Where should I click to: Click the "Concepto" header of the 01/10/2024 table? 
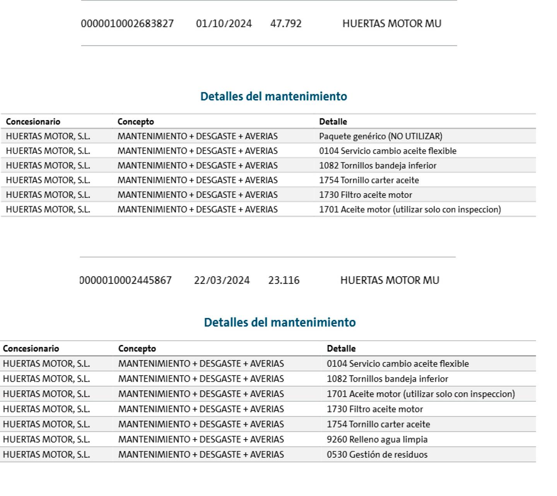(136, 122)
